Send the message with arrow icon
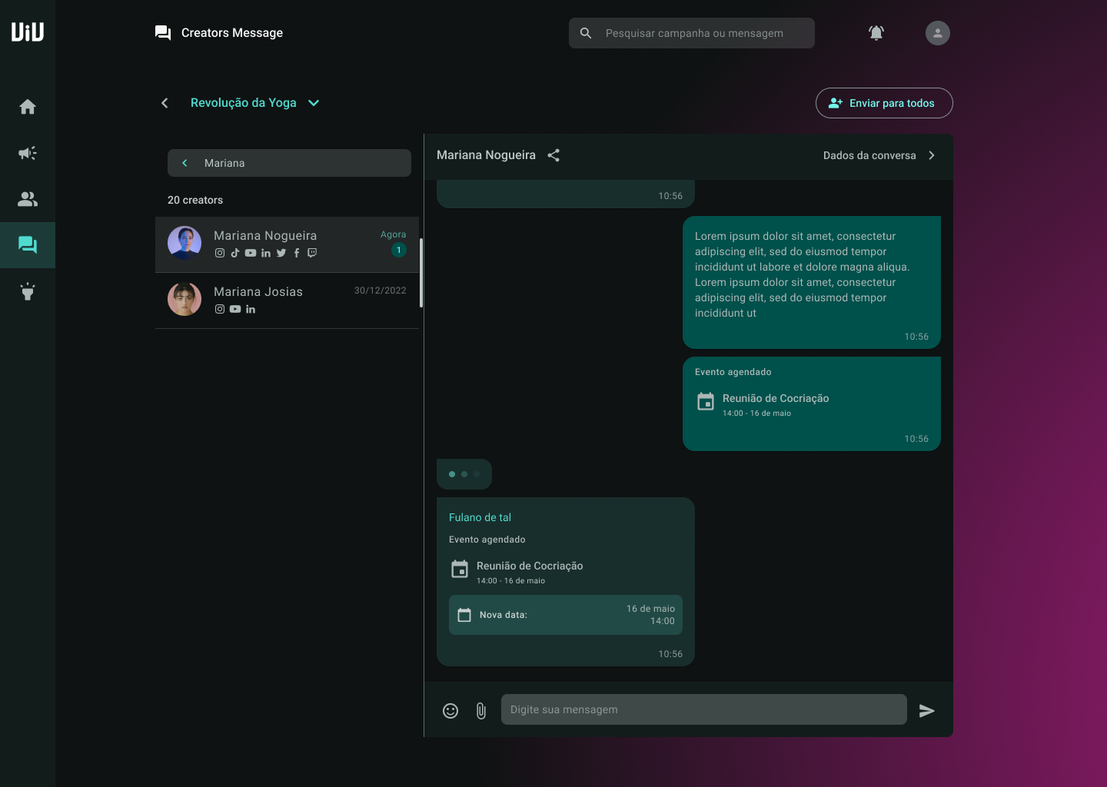The width and height of the screenshot is (1107, 787). click(927, 711)
